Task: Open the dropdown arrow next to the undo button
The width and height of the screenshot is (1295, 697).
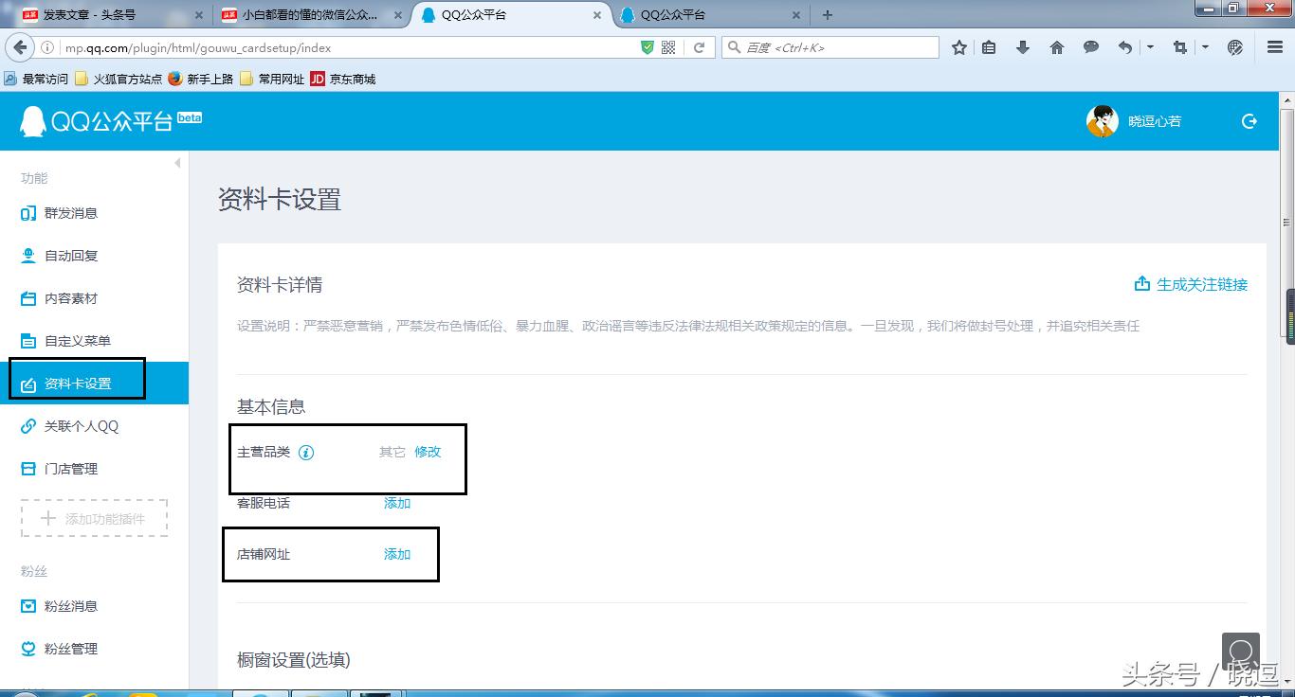Action: click(x=1150, y=46)
